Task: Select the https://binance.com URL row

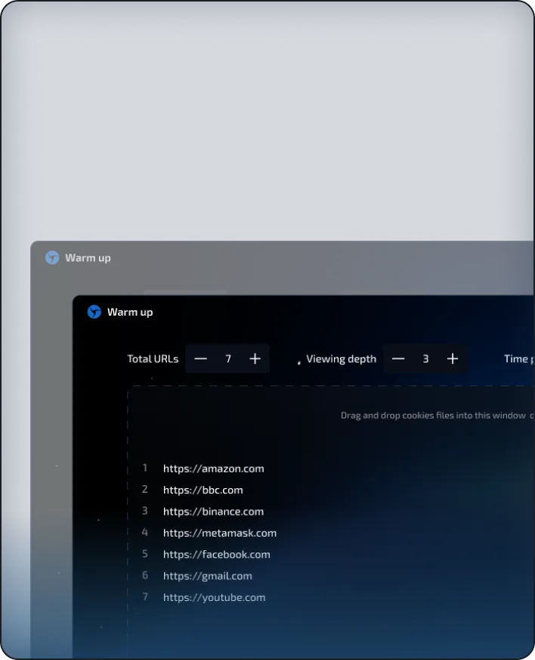Action: pyautogui.click(x=214, y=512)
